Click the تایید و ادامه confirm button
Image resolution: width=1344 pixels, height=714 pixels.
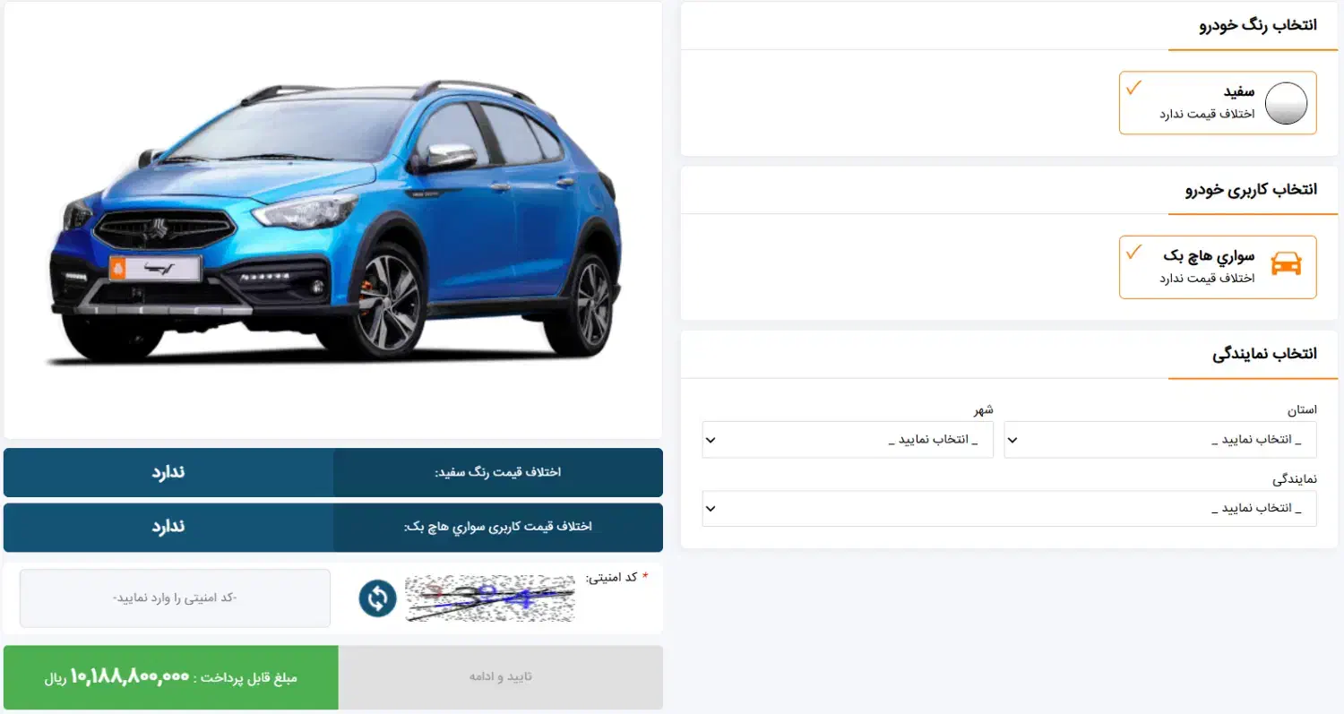(501, 677)
